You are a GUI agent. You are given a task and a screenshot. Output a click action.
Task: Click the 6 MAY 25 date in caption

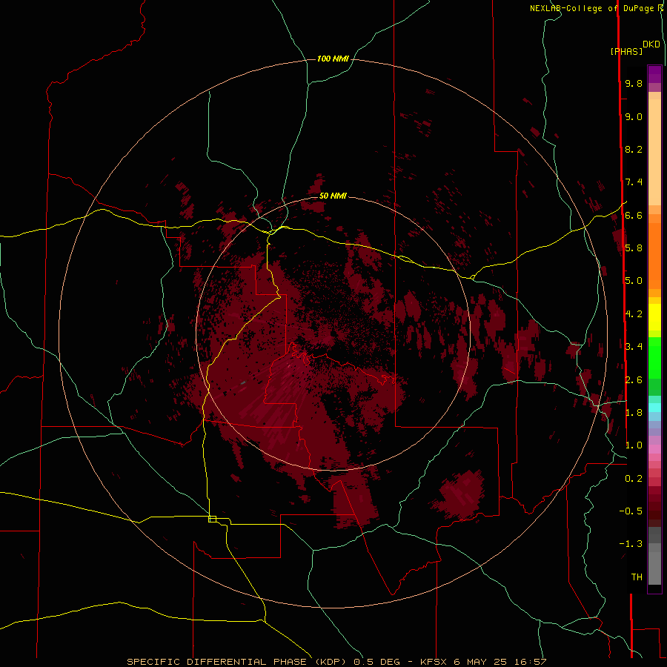[479, 662]
